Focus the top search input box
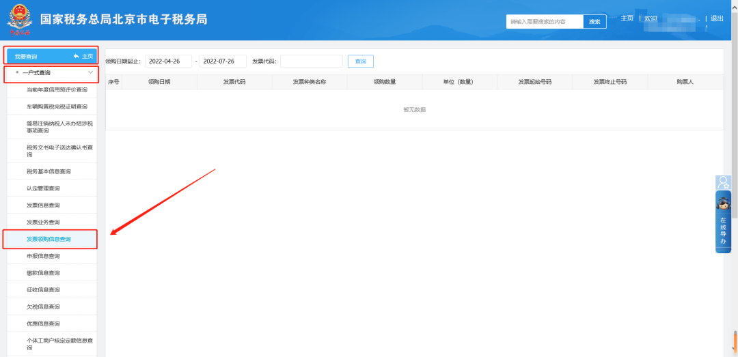Screen dimensions: 738x357 pos(545,22)
